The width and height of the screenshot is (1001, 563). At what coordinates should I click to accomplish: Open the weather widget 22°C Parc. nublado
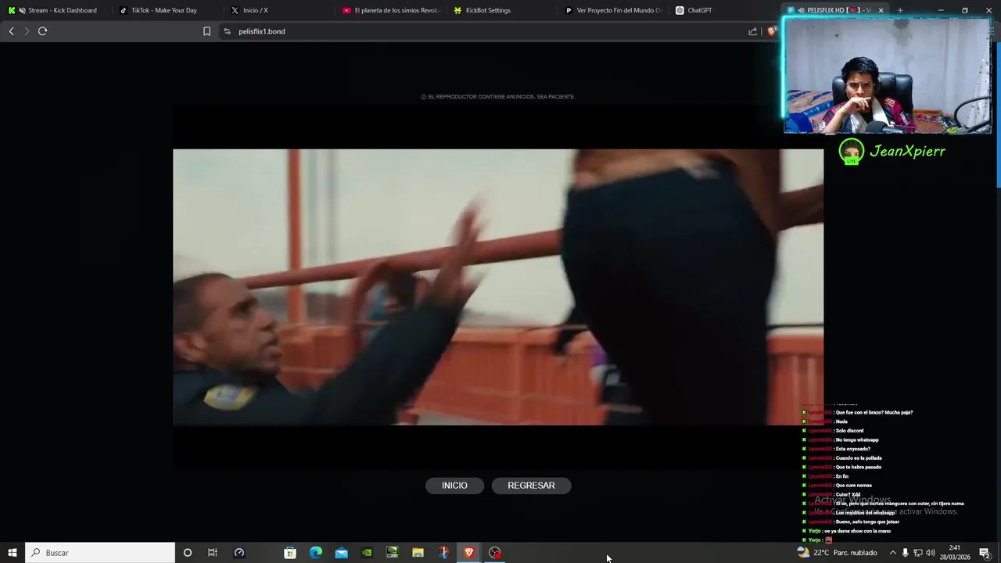click(837, 553)
